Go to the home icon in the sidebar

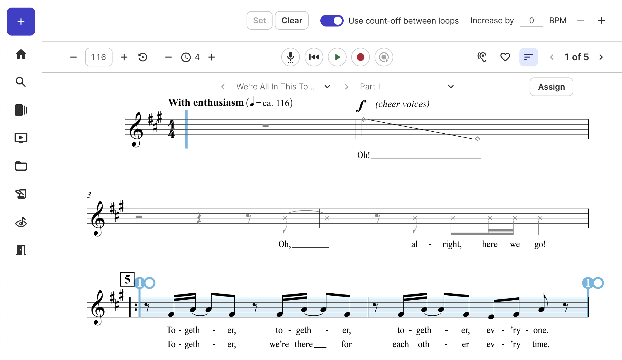[x=21, y=54]
